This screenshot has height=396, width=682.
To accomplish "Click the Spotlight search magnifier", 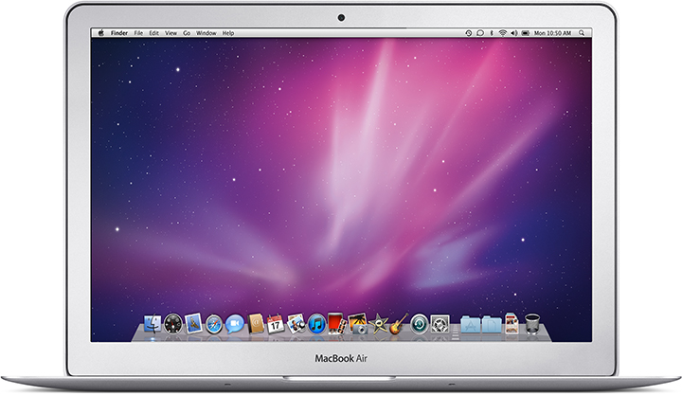I will (x=580, y=33).
